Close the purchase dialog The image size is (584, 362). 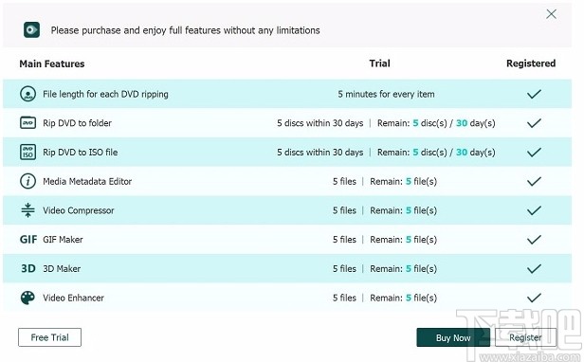(551, 14)
